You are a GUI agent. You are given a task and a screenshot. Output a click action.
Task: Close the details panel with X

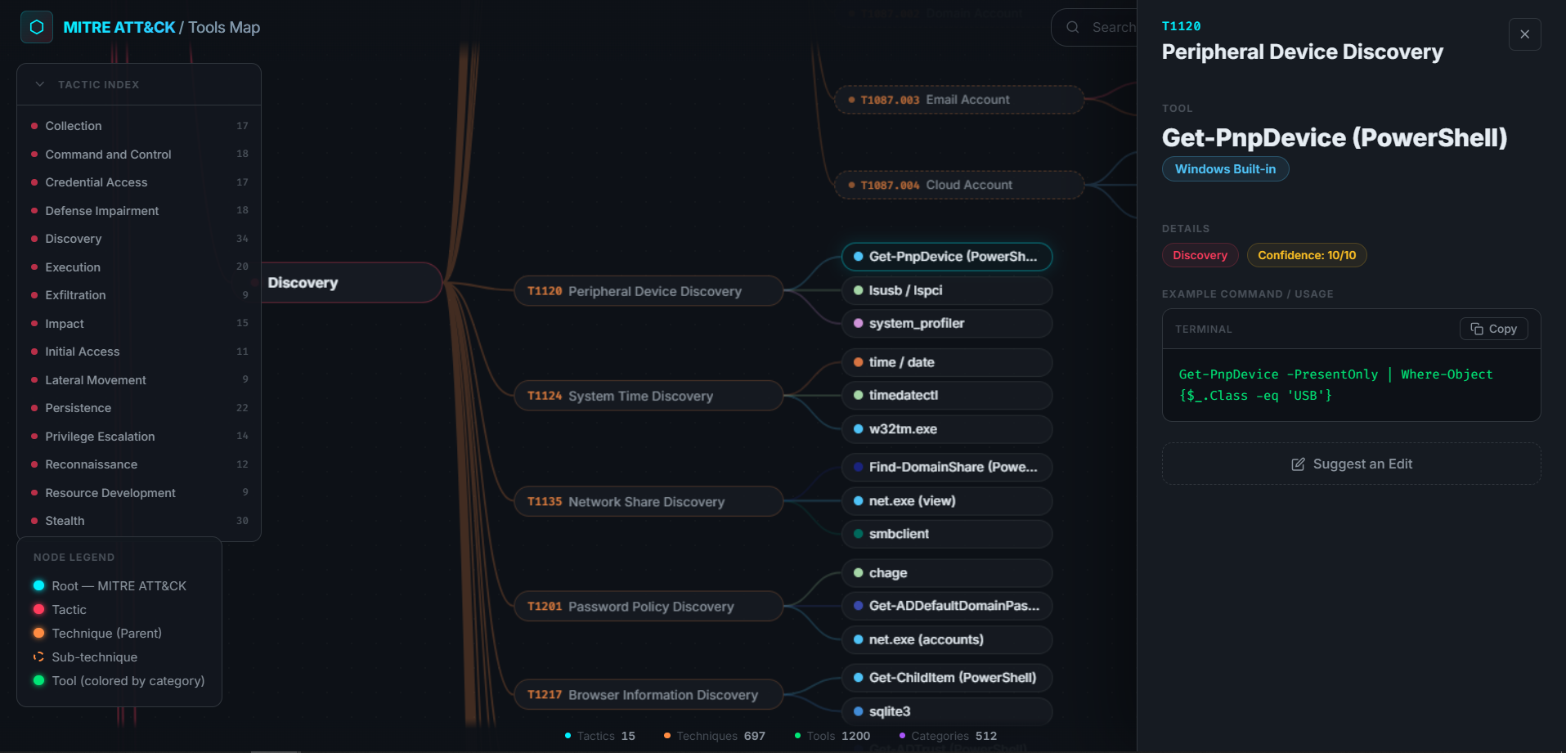(1524, 34)
